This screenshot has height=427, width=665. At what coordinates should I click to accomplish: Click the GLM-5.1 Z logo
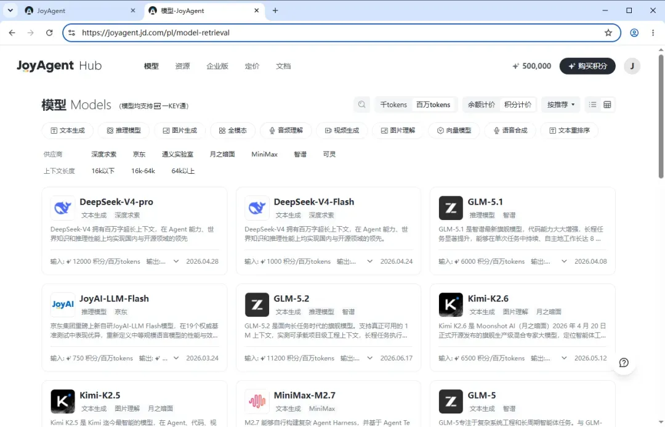pos(450,208)
